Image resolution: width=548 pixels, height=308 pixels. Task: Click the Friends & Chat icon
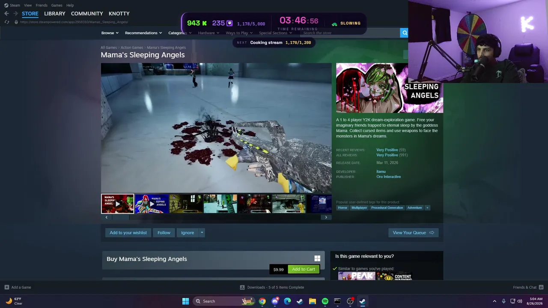click(x=541, y=287)
